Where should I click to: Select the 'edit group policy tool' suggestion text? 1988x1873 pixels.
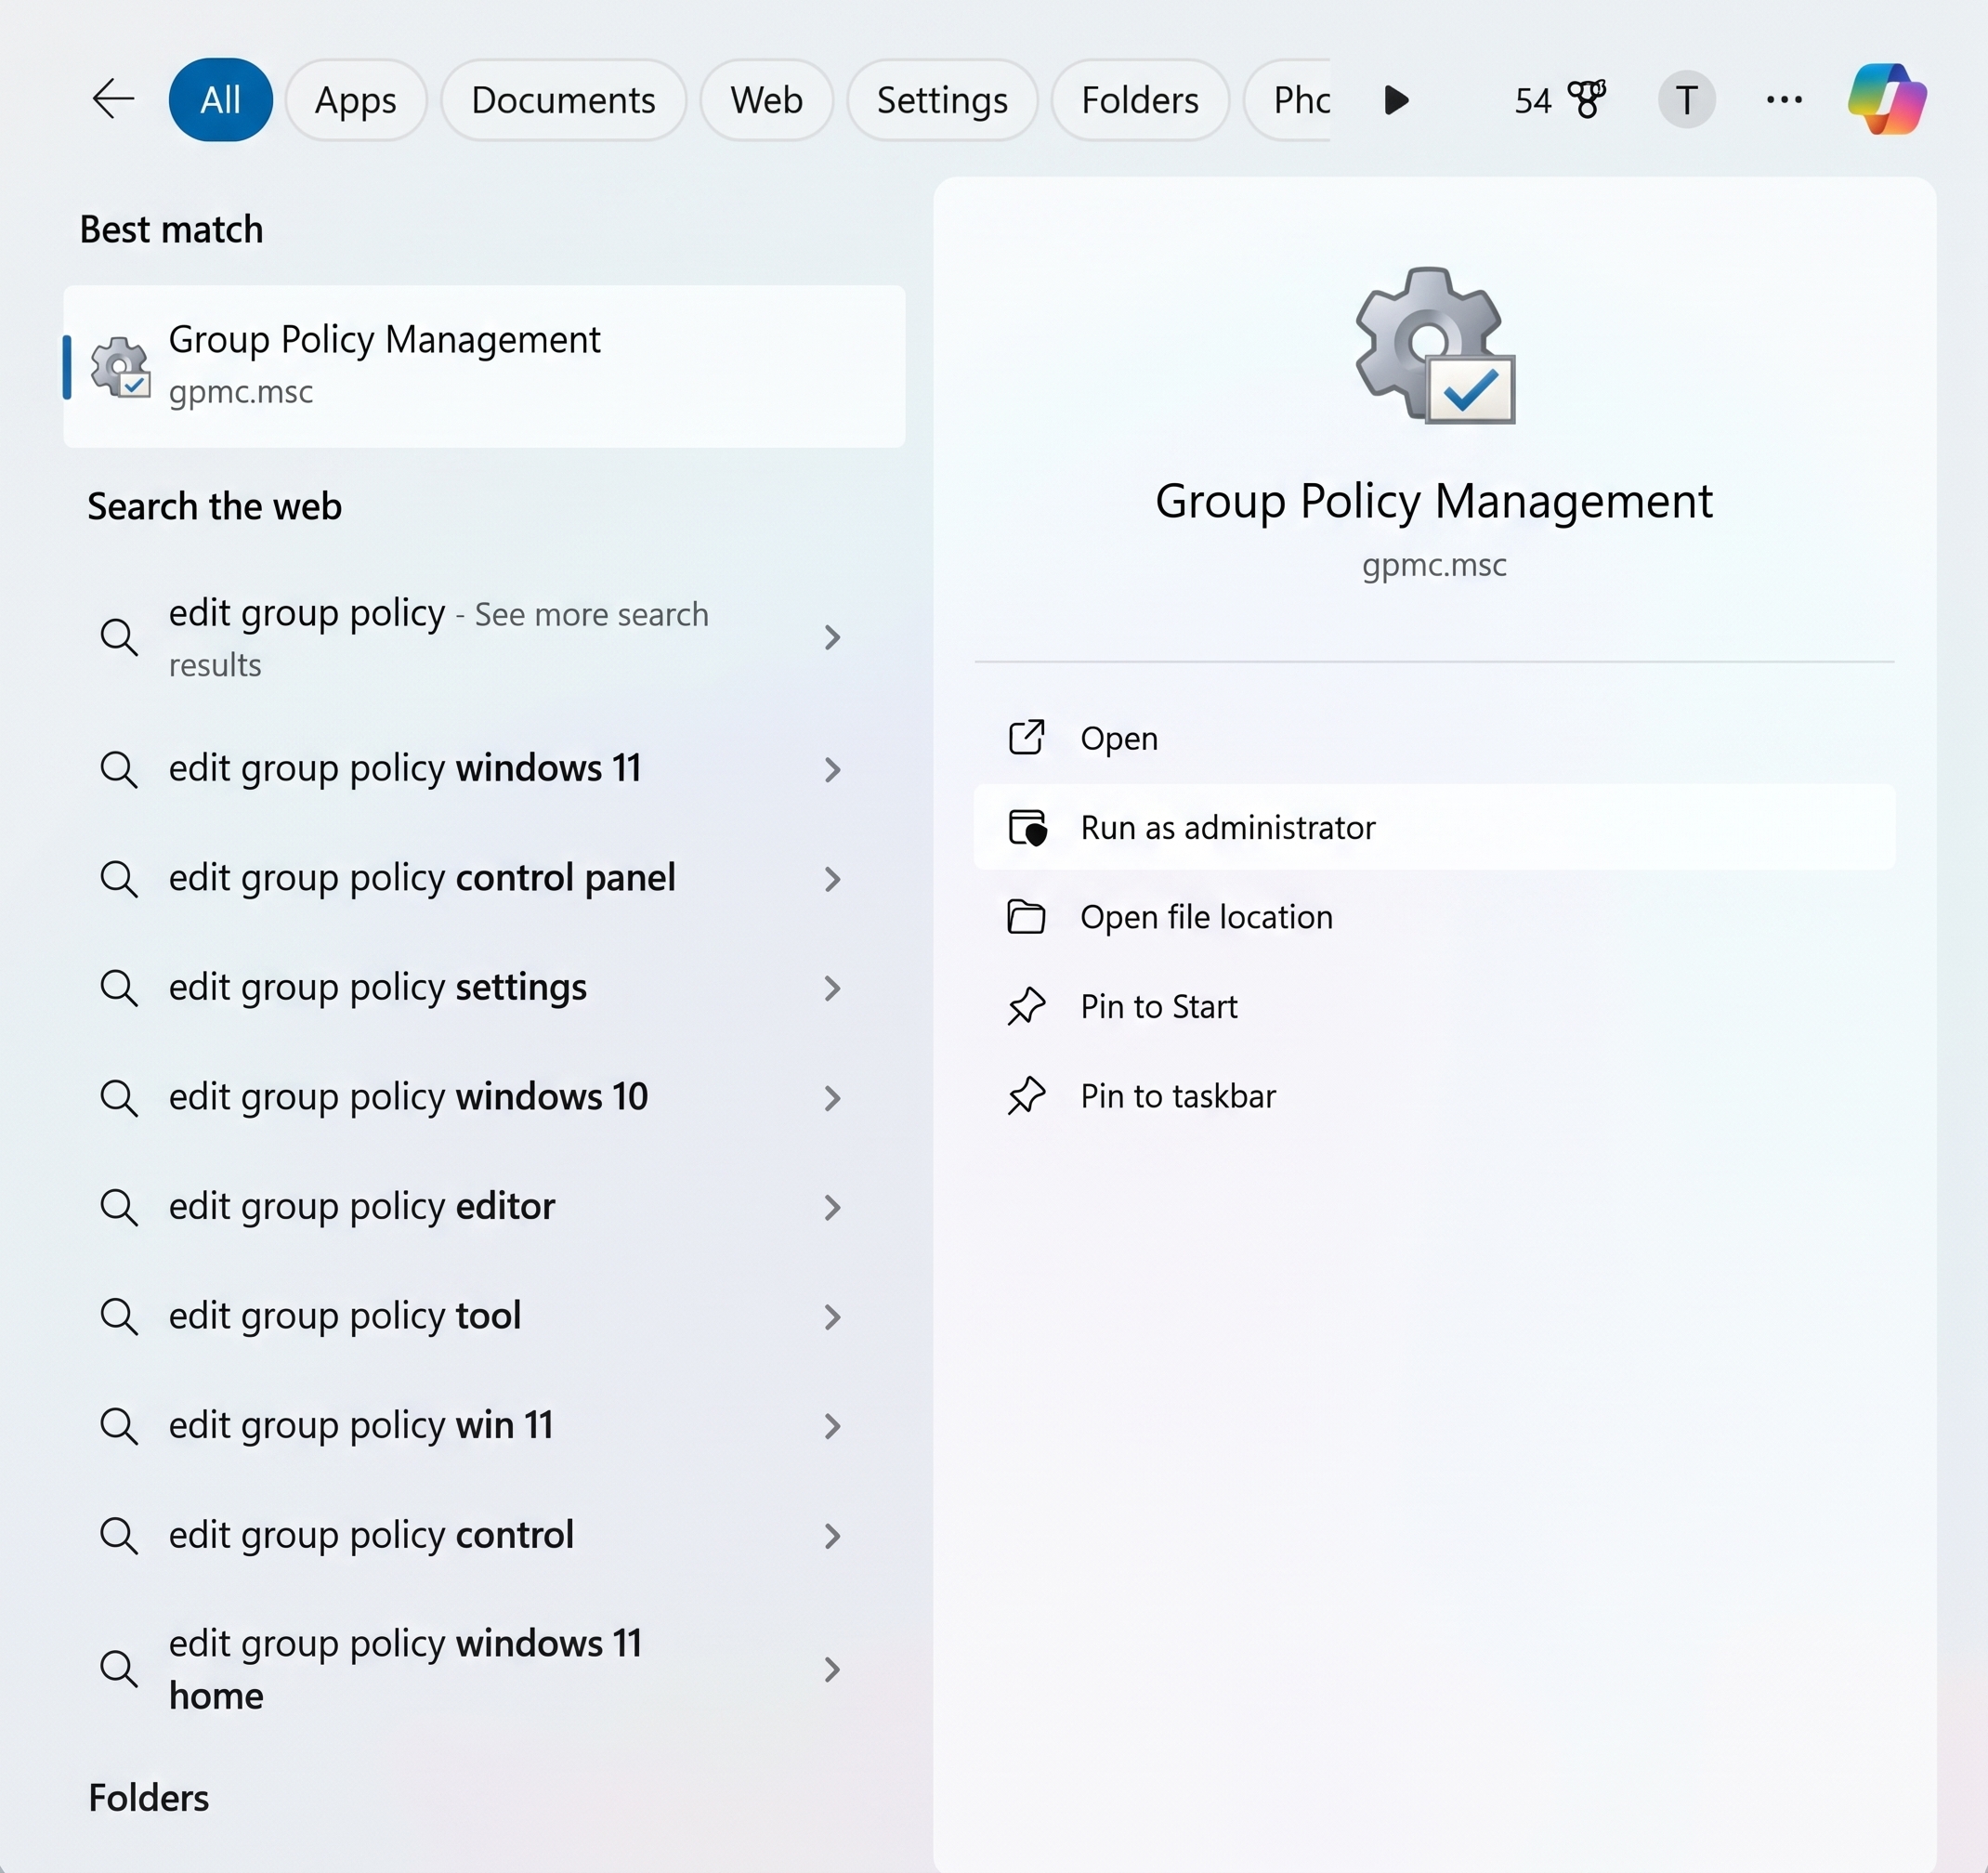(x=345, y=1316)
